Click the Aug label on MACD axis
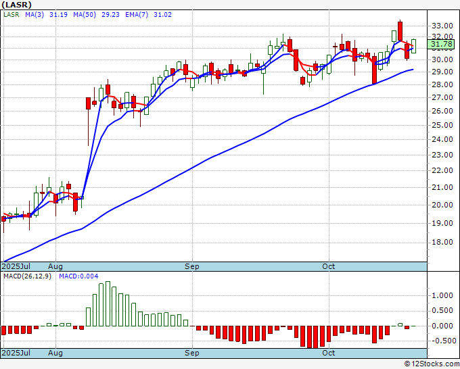This screenshot has height=369, width=460. (x=55, y=353)
